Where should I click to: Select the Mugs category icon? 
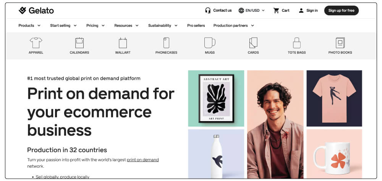tap(210, 43)
